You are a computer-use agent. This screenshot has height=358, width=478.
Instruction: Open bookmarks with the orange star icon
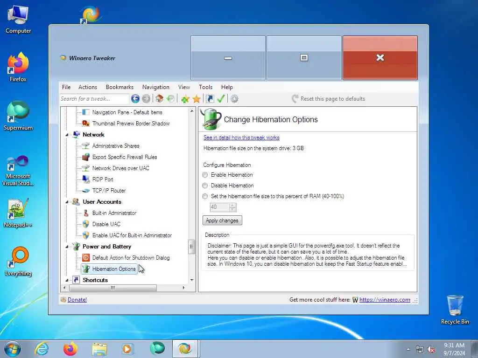(x=197, y=99)
